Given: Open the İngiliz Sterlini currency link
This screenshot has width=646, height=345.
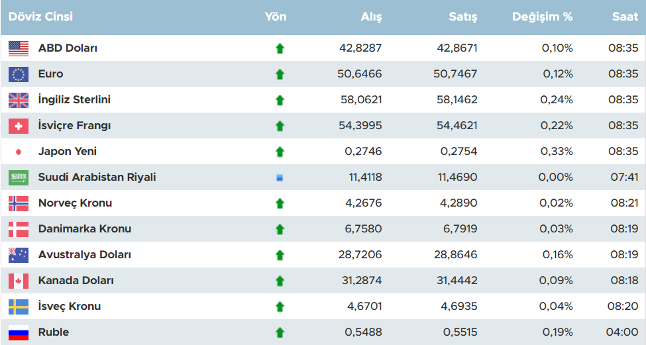Looking at the screenshot, I should pyautogui.click(x=74, y=100).
